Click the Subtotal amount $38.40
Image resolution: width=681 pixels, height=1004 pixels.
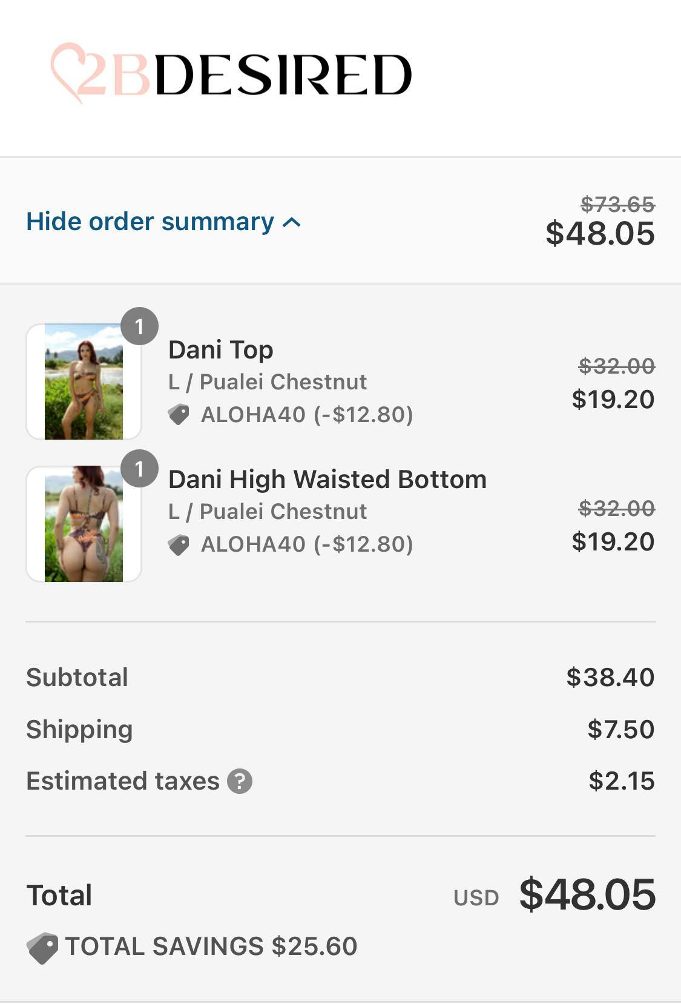coord(610,678)
